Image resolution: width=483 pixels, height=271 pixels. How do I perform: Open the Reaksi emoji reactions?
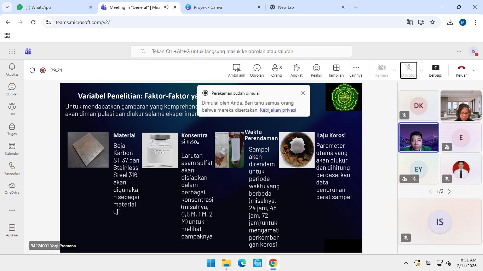(x=316, y=70)
